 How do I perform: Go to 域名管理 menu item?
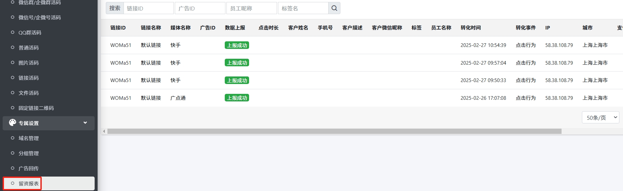[x=29, y=138]
